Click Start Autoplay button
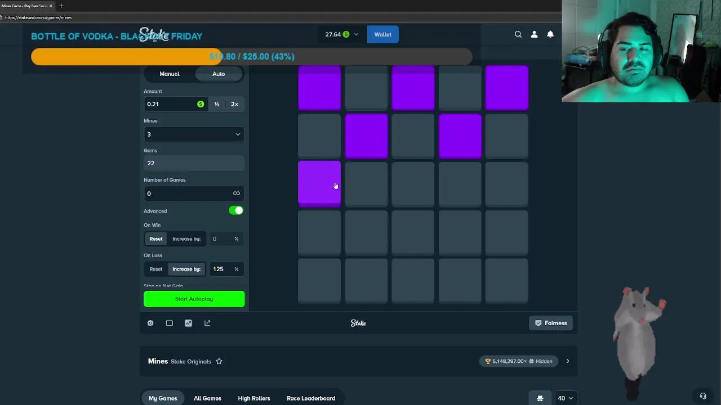721x405 pixels. click(194, 299)
